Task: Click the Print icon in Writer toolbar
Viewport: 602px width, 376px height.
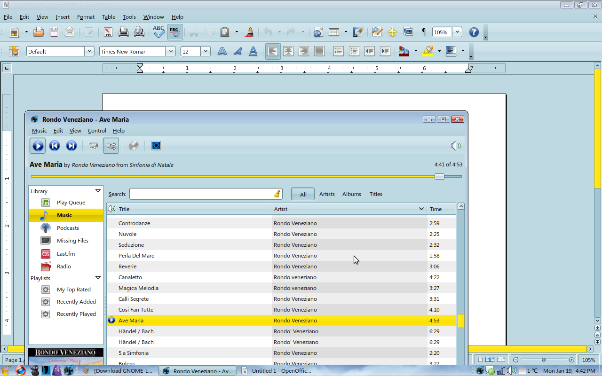Action: (124, 32)
